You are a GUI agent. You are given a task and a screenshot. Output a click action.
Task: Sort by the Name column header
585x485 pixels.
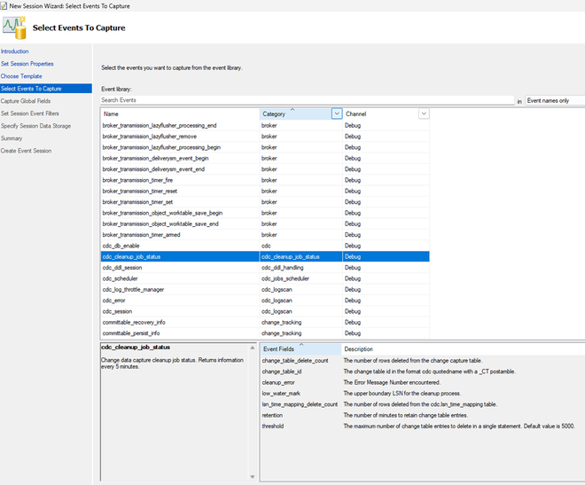point(180,113)
